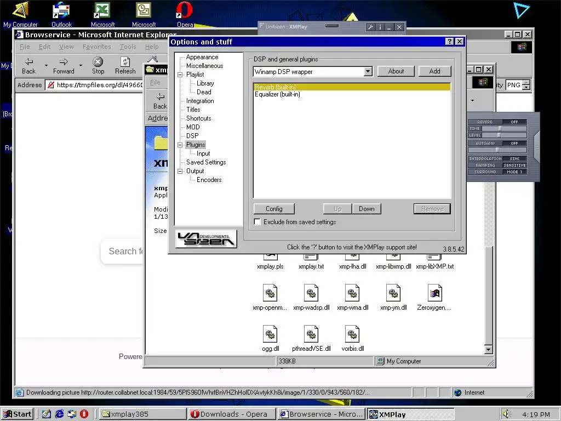
Task: Select Appearance in options tree
Action: [x=202, y=57]
